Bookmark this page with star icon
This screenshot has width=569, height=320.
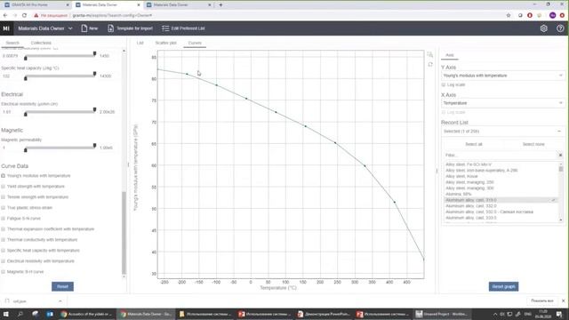tap(509, 15)
